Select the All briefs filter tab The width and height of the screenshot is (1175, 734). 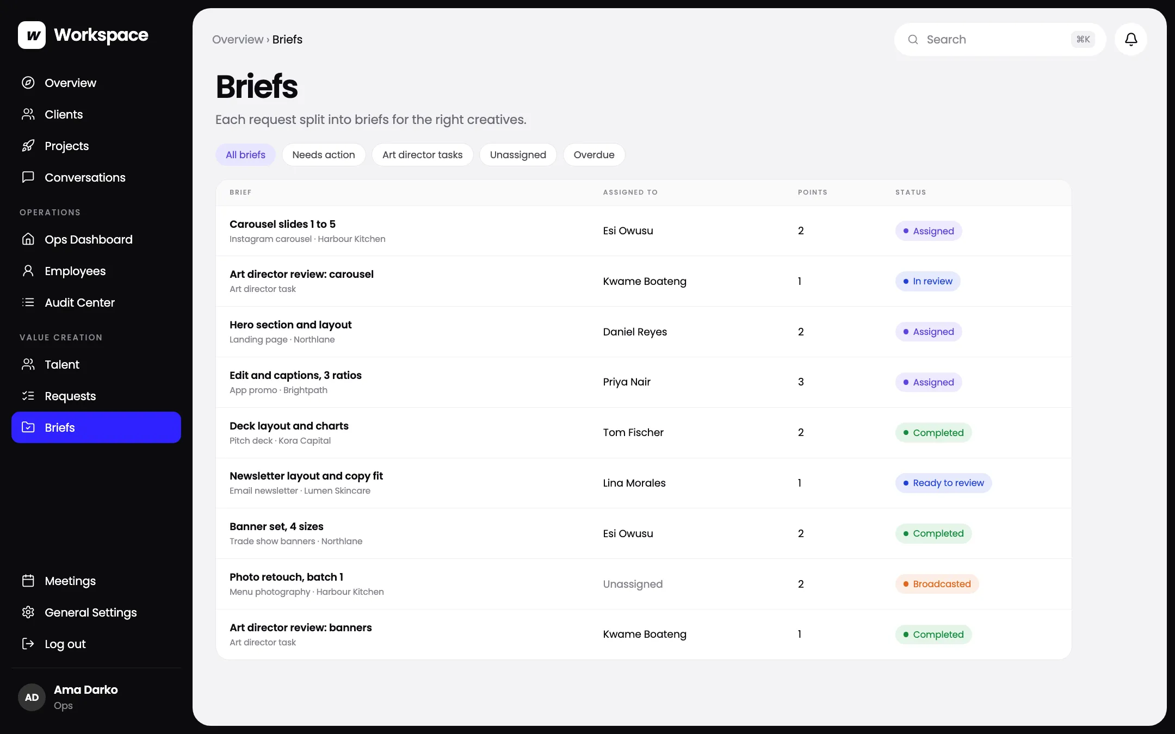tap(245, 155)
